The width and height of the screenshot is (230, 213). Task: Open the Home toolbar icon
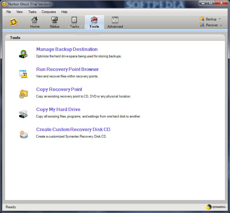[x=35, y=20]
